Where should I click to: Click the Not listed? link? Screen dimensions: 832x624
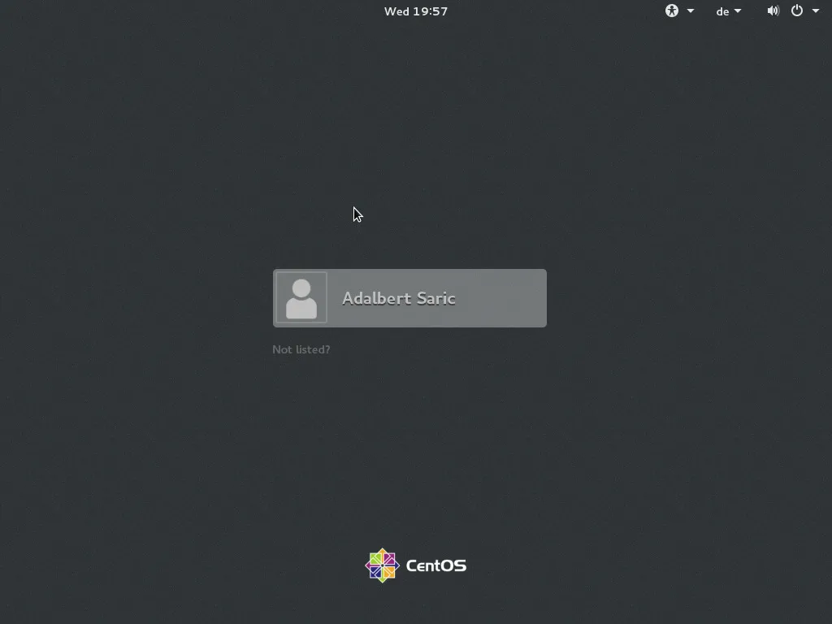click(301, 349)
